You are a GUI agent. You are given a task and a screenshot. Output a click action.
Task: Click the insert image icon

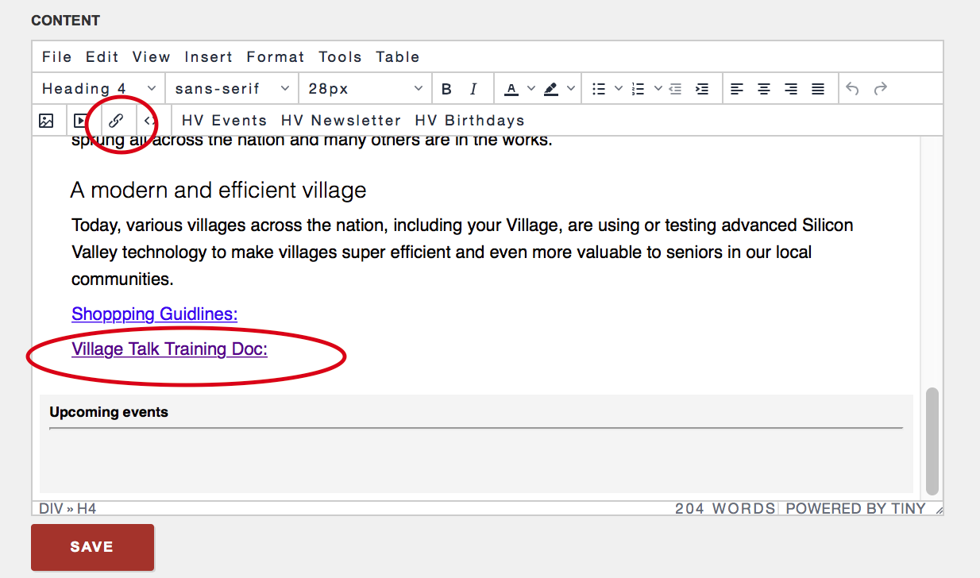point(46,121)
